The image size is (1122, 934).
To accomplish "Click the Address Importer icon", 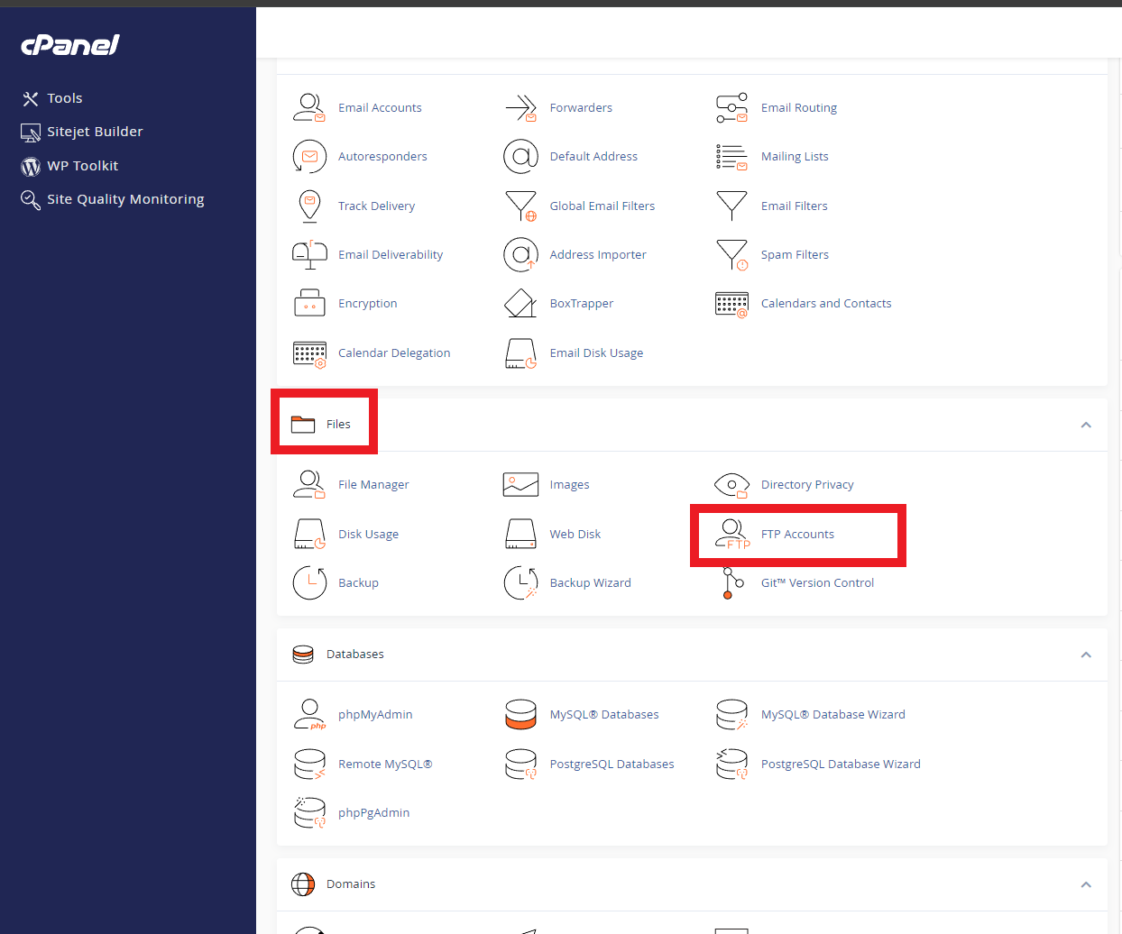I will click(520, 254).
